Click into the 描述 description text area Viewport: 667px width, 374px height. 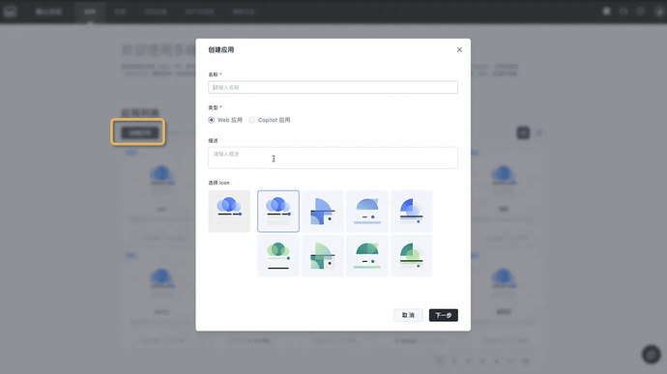[333, 158]
